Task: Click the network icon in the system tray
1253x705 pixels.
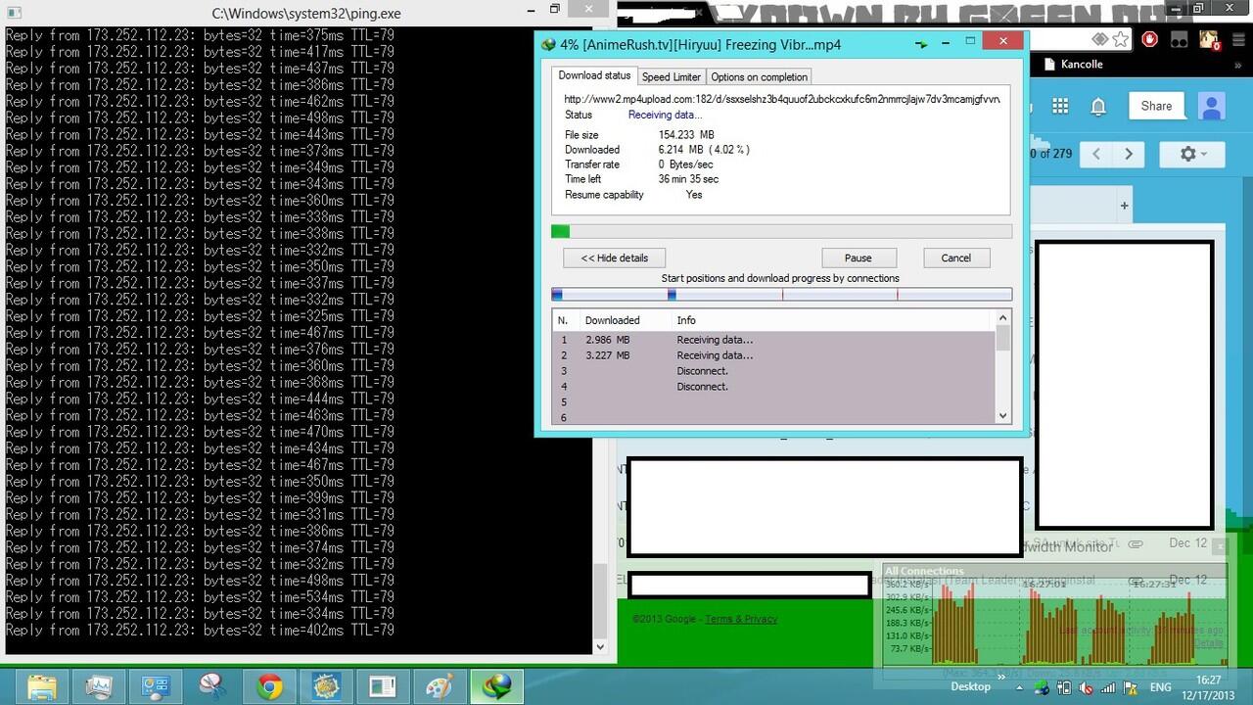Action: point(1110,687)
